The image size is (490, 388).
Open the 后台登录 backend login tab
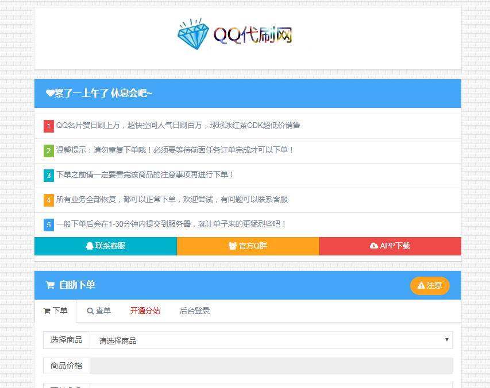click(x=195, y=311)
